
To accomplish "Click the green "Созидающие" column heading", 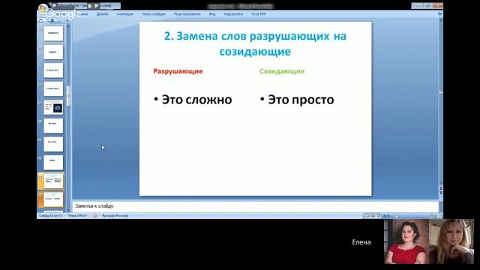I will click(282, 71).
